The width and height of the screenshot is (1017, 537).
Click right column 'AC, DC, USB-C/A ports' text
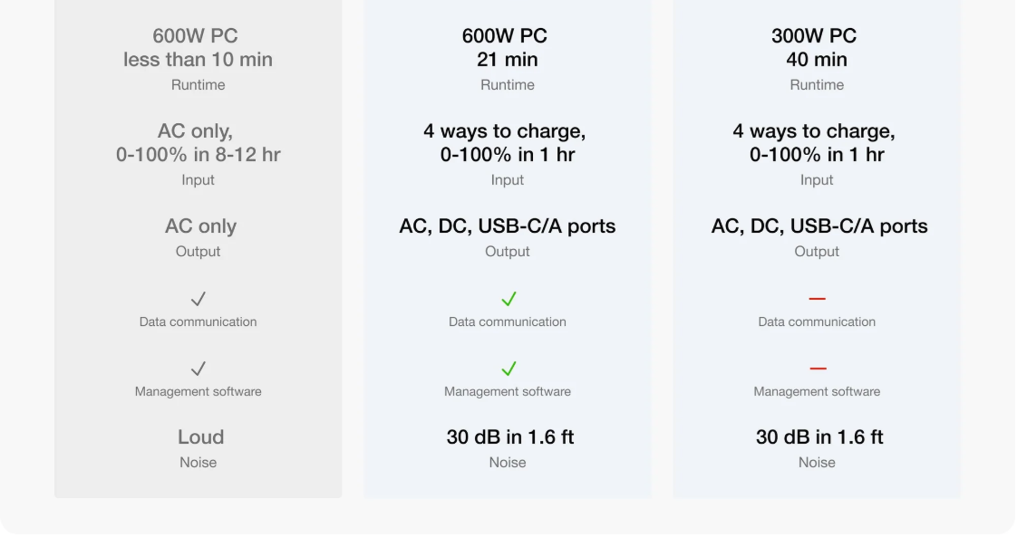[x=819, y=226]
